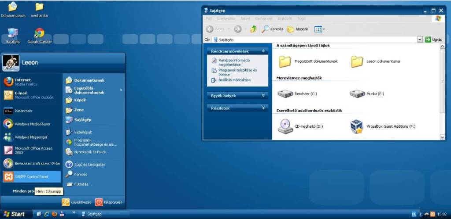Click the Up folder toolbar icon
This screenshot has width=451, height=219.
click(x=253, y=29)
